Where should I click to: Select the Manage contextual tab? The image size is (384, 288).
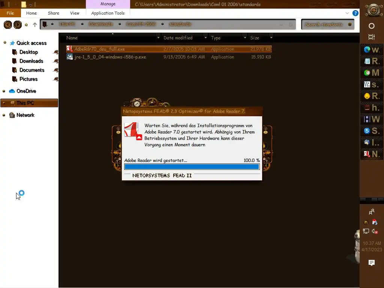tap(108, 4)
